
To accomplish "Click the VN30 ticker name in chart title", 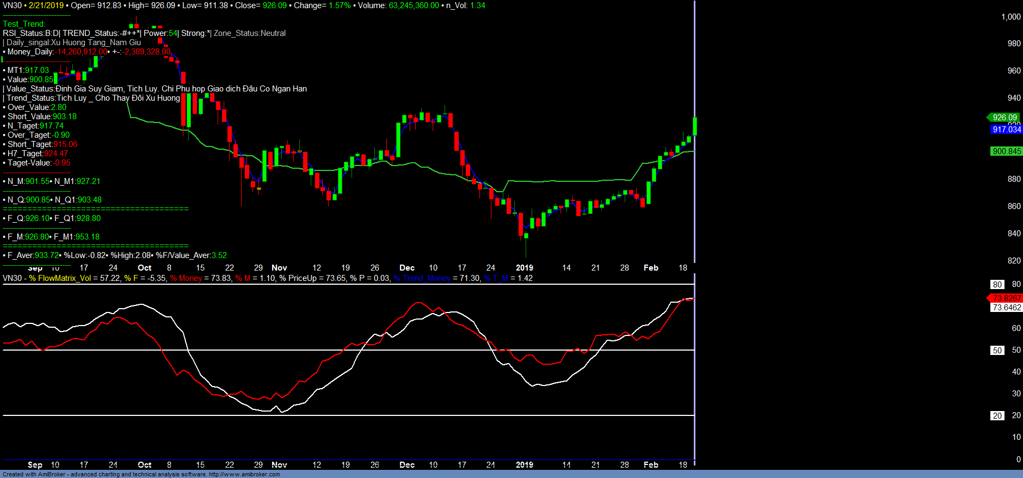I will click(x=12, y=5).
